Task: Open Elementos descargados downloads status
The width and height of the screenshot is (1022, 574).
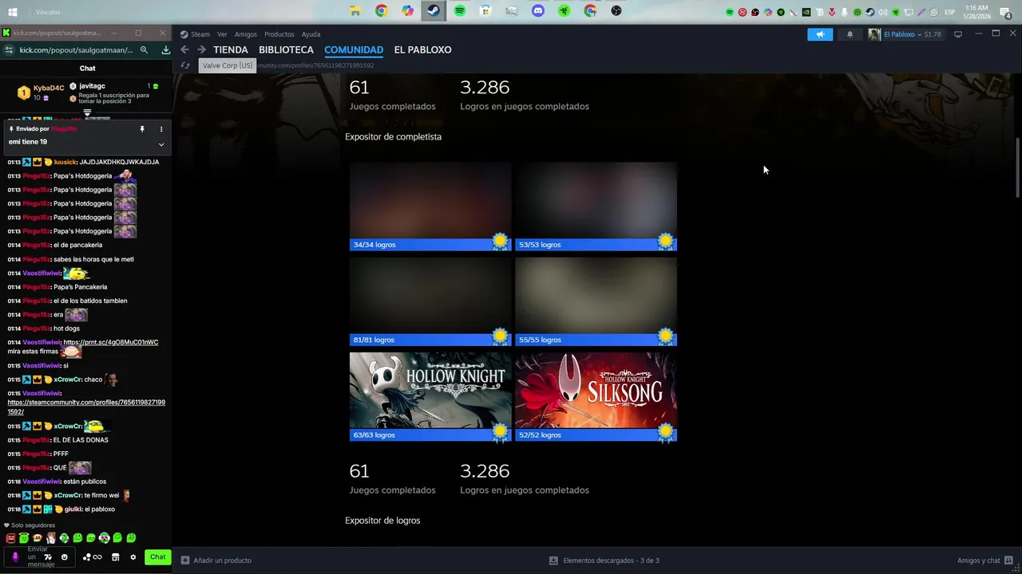Action: pos(611,560)
